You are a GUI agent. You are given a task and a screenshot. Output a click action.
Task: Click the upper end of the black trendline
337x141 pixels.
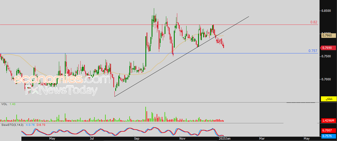point(249,17)
